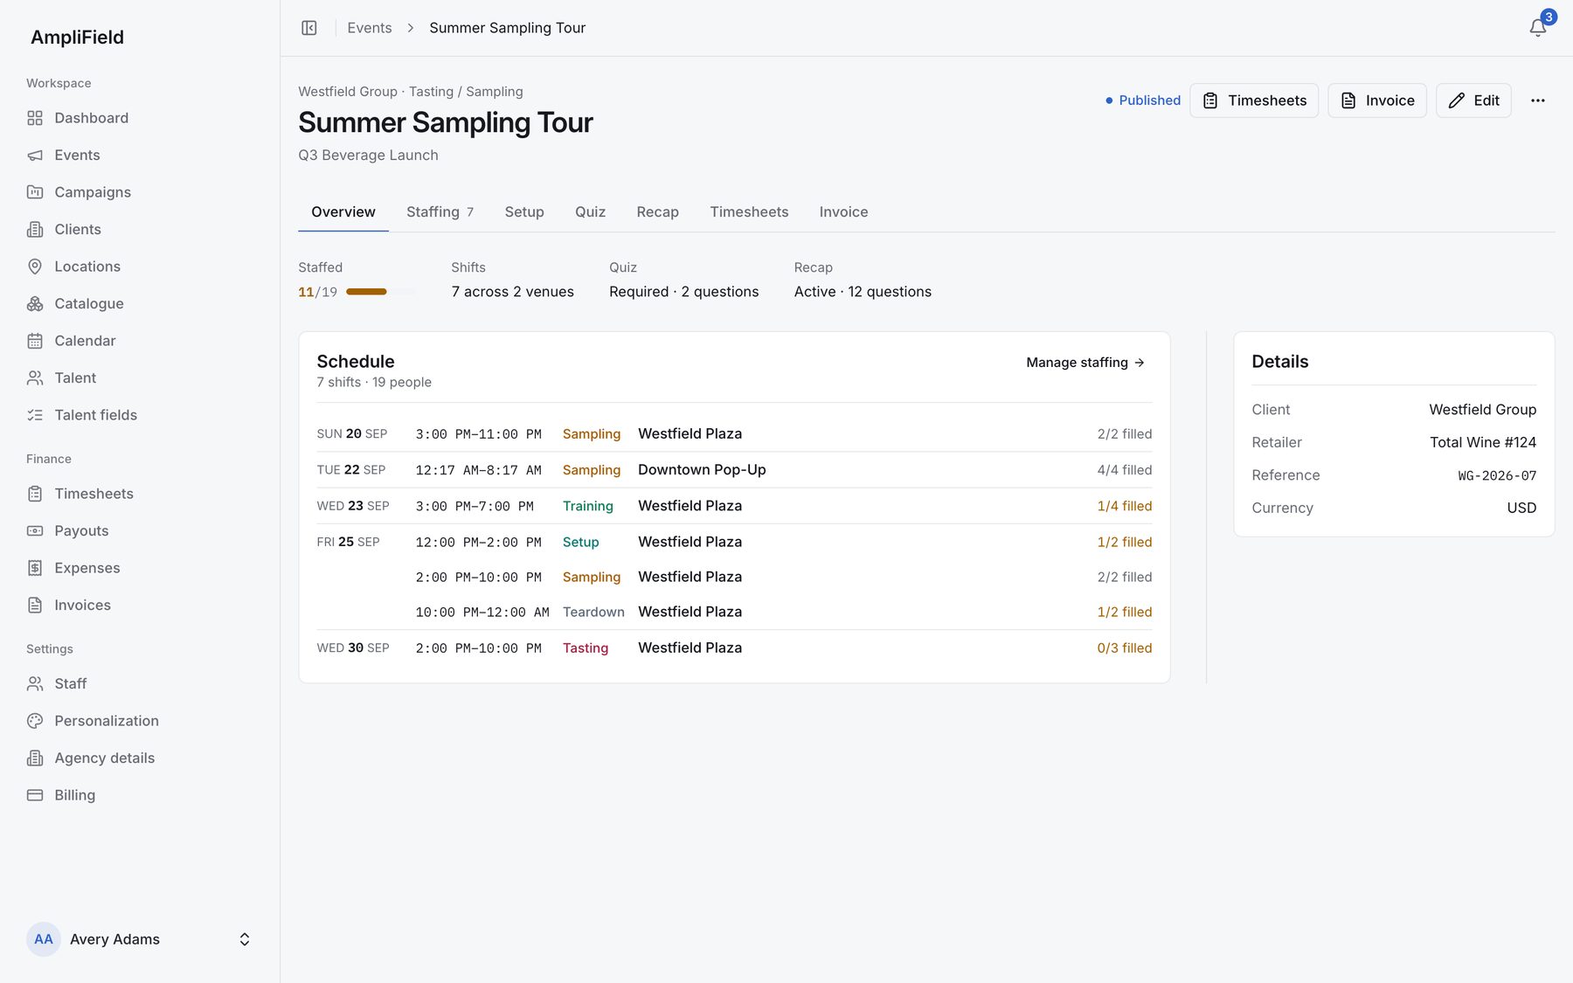Open the Timesheets tab under event title

point(749,211)
